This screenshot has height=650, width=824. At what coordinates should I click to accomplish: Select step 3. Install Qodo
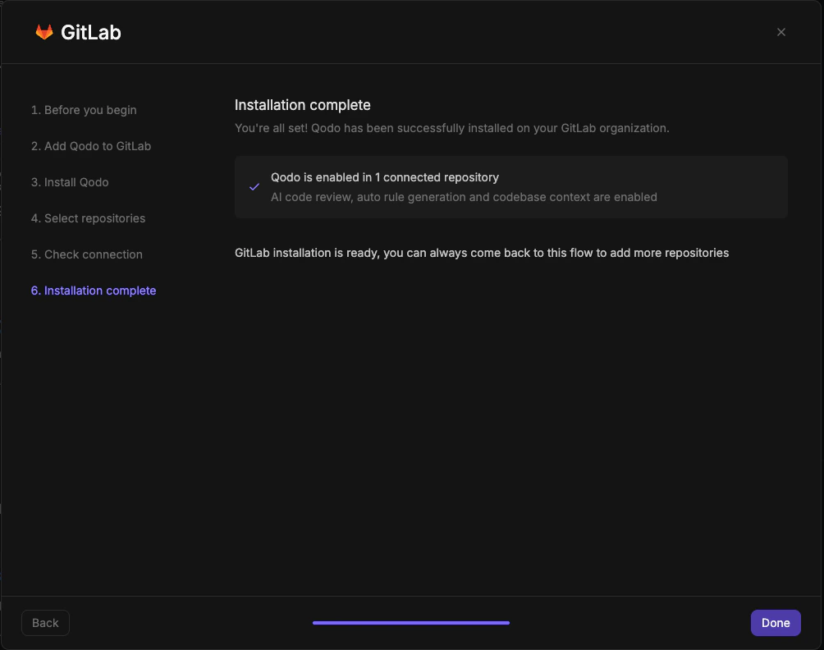pos(70,182)
